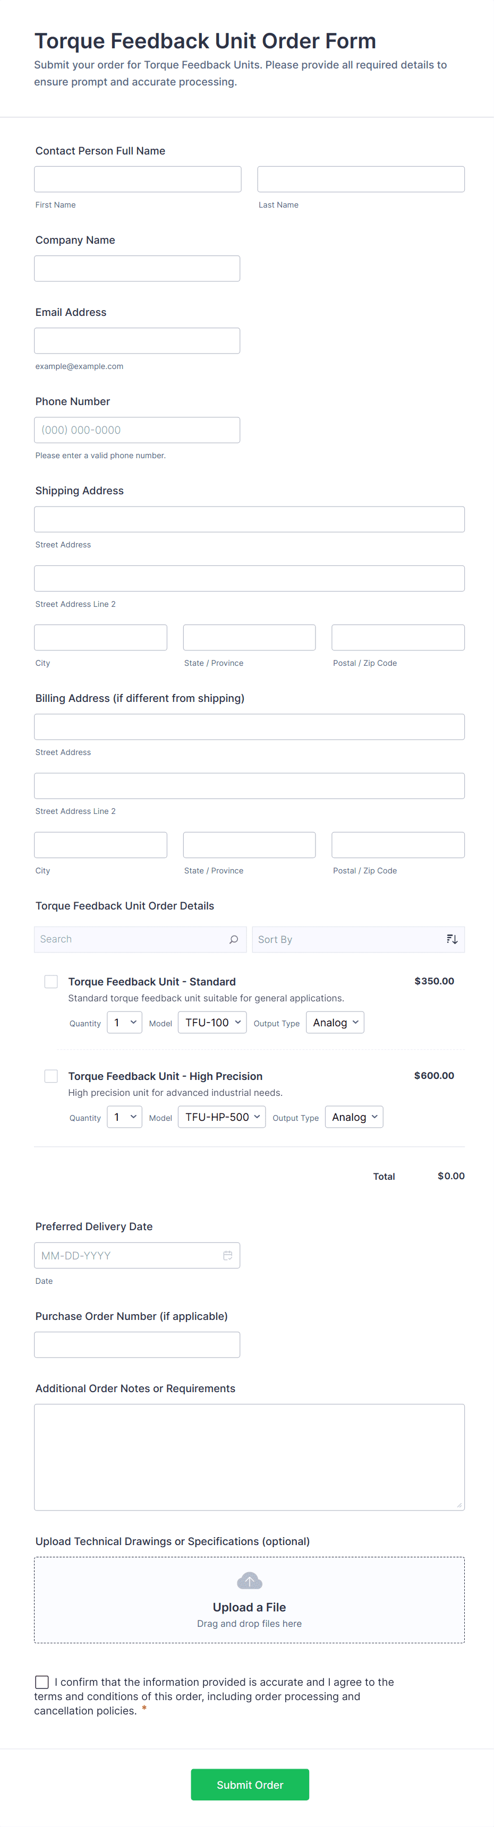Tick the High Precision unit checkbox
This screenshot has width=494, height=1827.
click(51, 1076)
